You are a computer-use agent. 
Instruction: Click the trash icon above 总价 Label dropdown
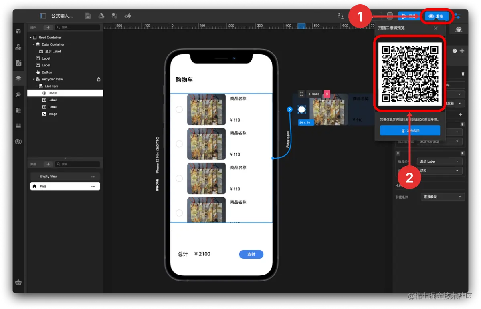pos(462,153)
